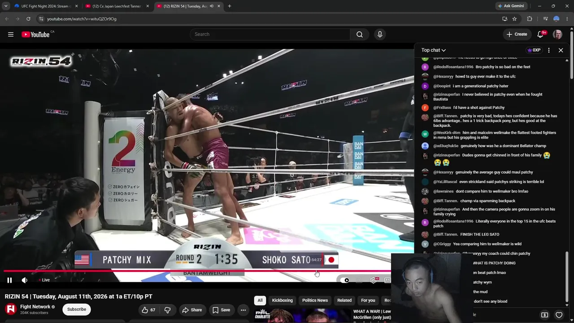This screenshot has width=574, height=323.
Task: Open YouTube notifications bell
Action: [x=541, y=35]
